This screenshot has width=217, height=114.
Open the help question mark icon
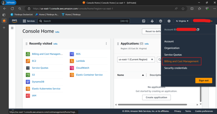[160, 21]
